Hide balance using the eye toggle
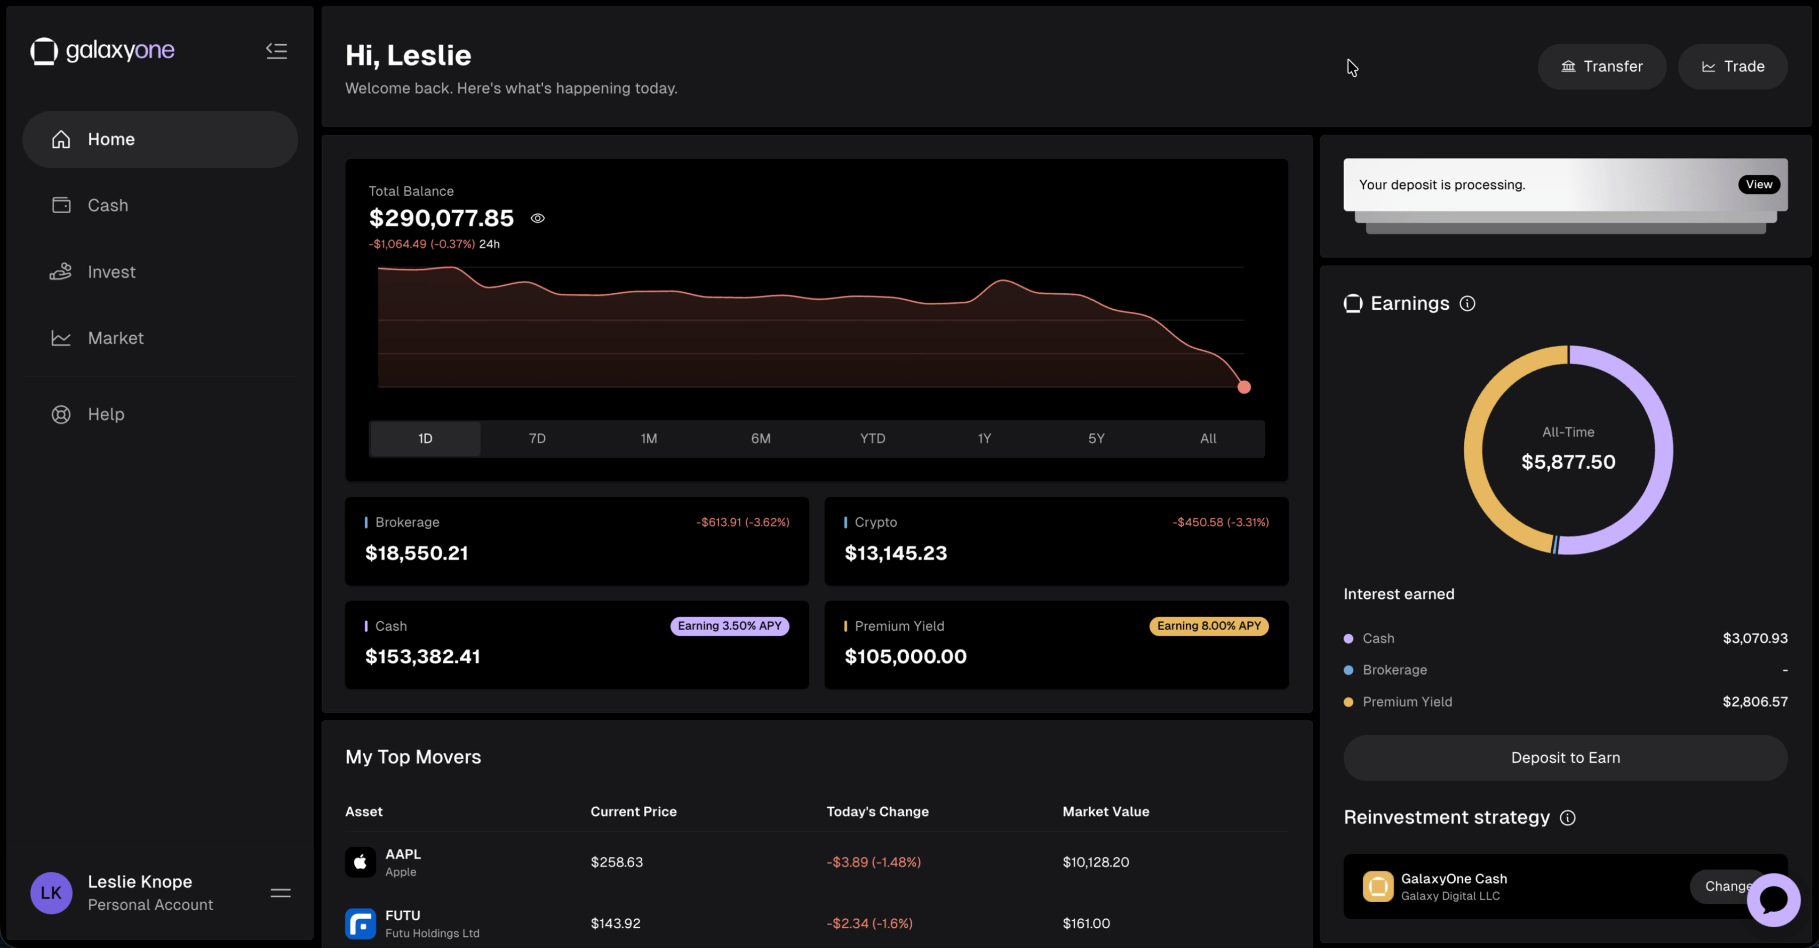Screen dimensions: 1819x948 [x=538, y=218]
